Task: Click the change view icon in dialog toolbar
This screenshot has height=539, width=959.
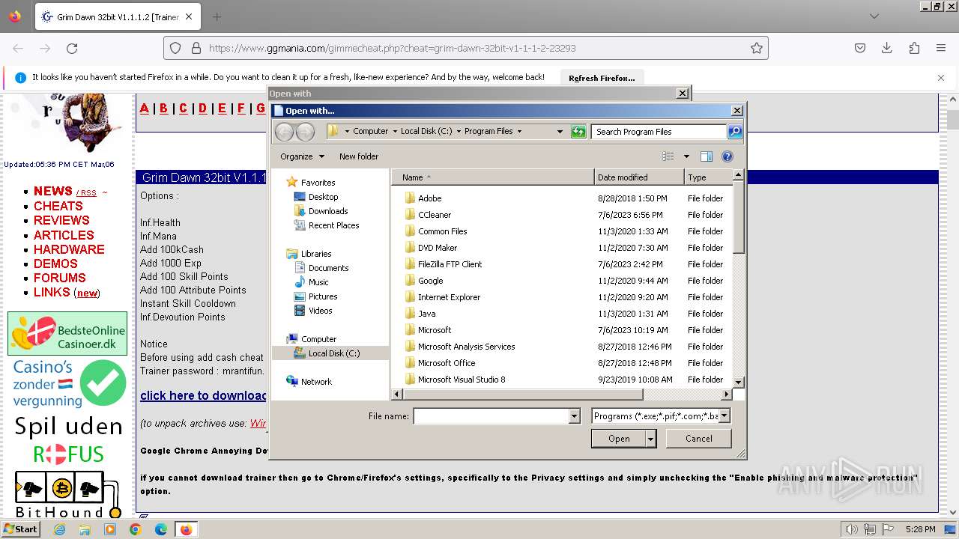Action: (x=668, y=156)
